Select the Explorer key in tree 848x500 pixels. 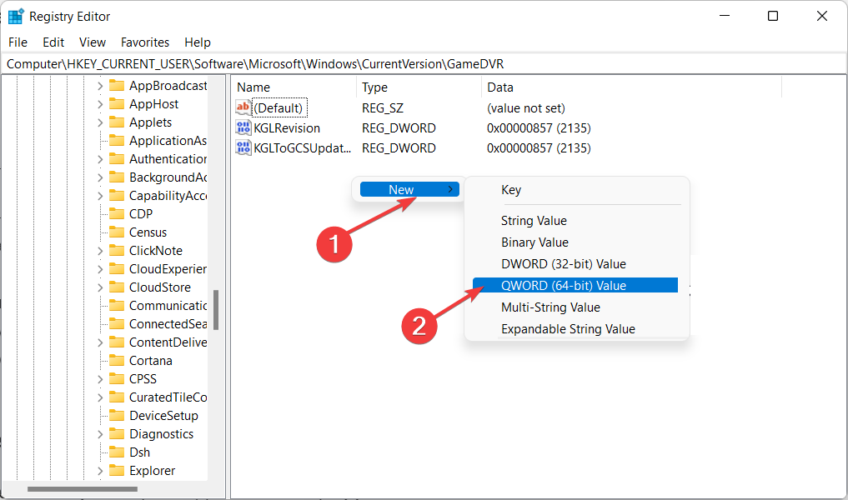pyautogui.click(x=152, y=471)
